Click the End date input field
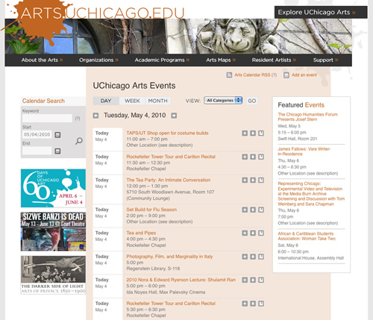Viewport: 373px width, 320px height. tap(37, 151)
